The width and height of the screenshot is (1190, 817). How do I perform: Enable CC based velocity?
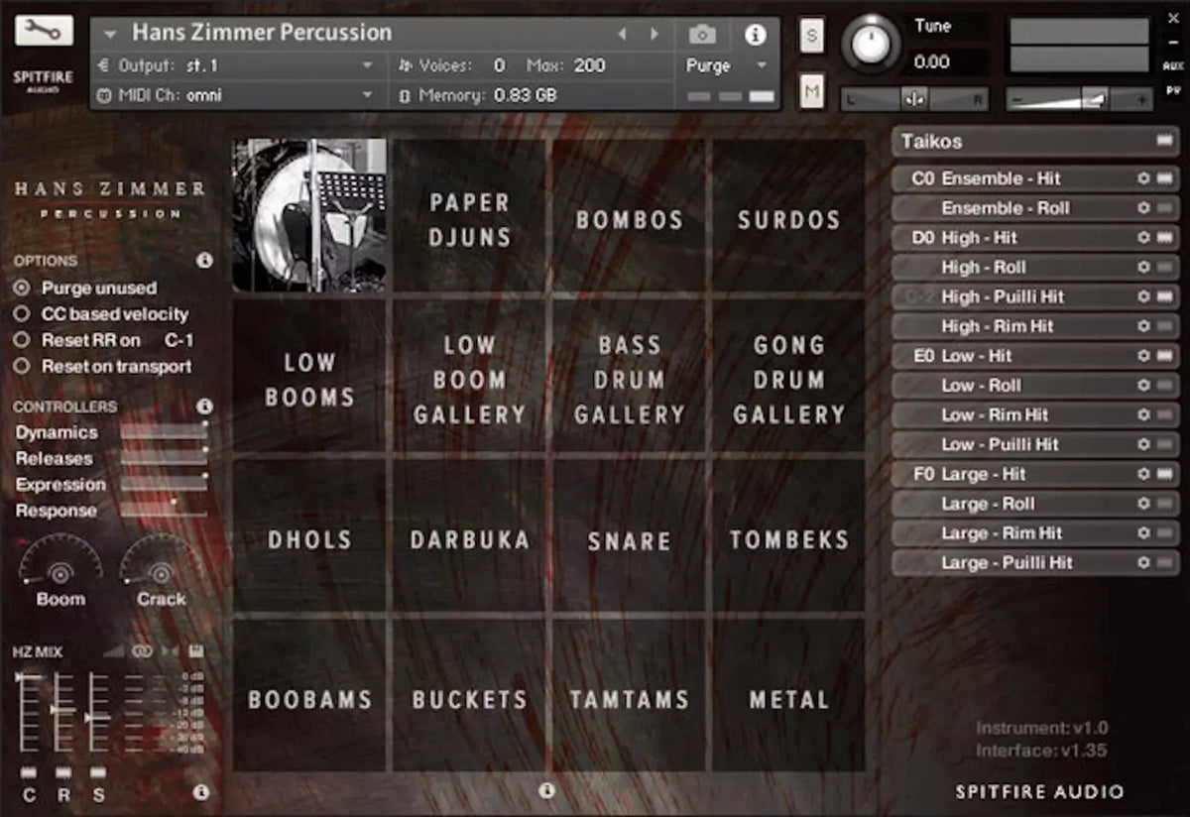point(21,314)
